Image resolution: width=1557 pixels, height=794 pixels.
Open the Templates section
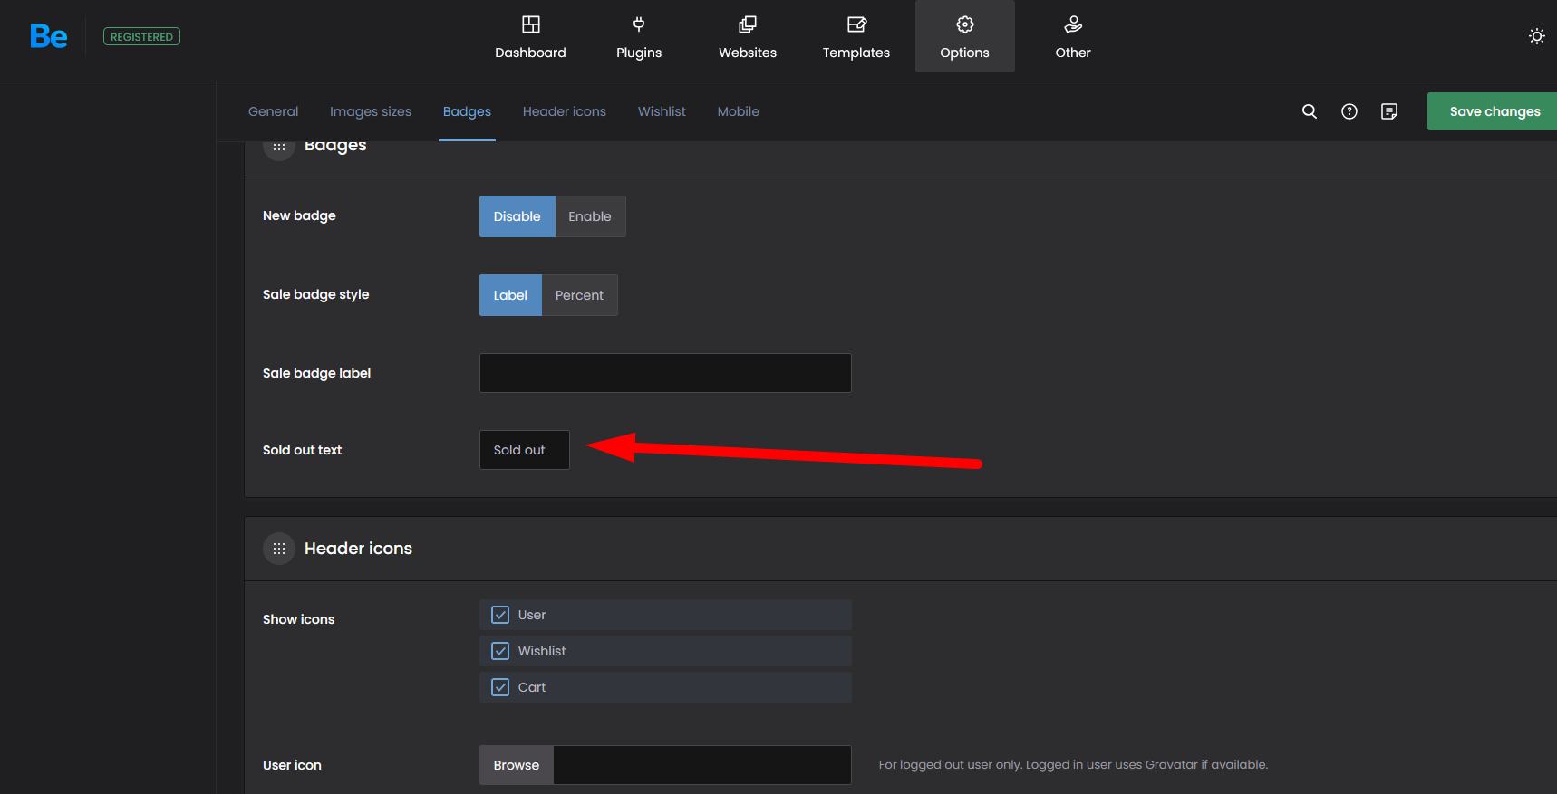(856, 38)
